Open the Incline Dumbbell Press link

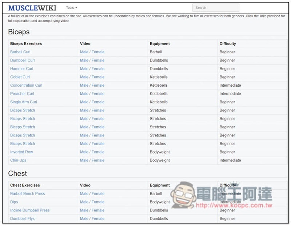pos(30,210)
